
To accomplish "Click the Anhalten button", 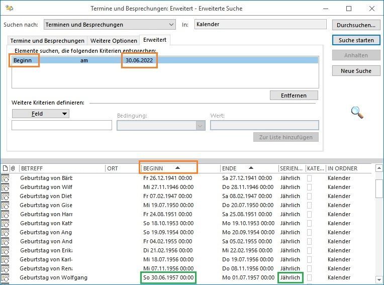I will 356,55.
